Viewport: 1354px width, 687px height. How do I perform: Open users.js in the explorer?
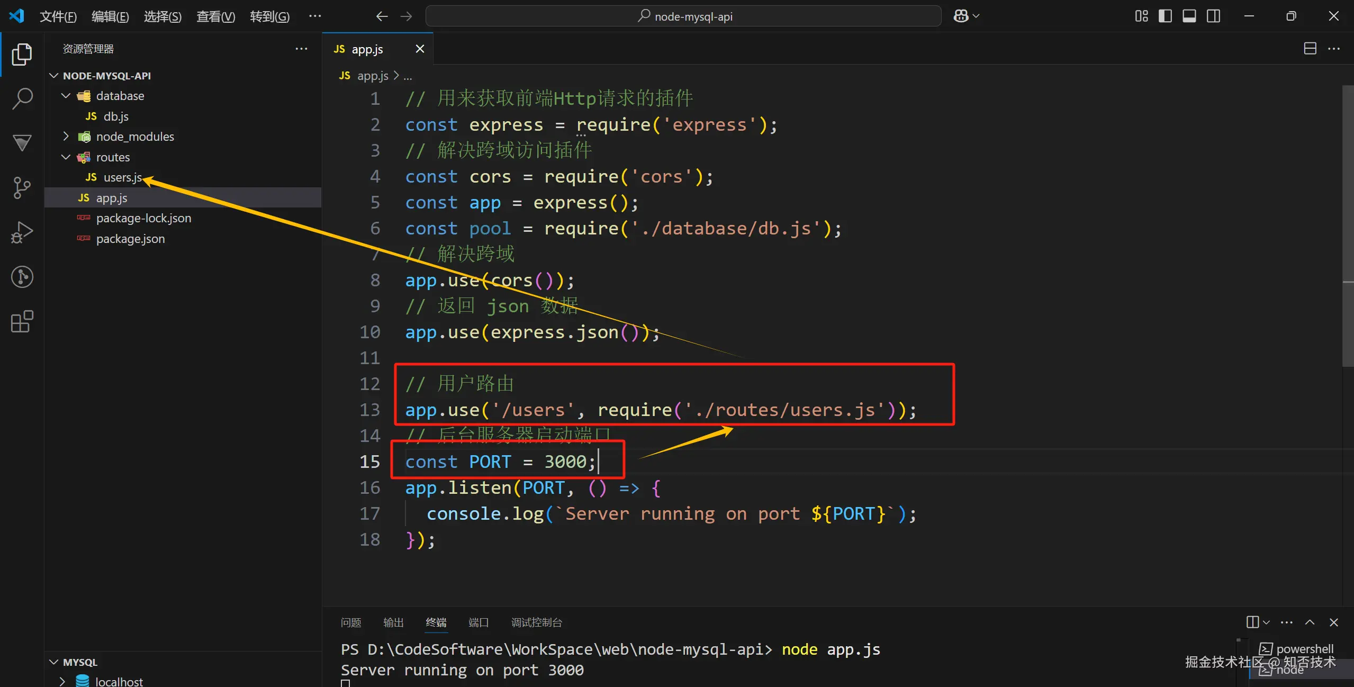[122, 177]
